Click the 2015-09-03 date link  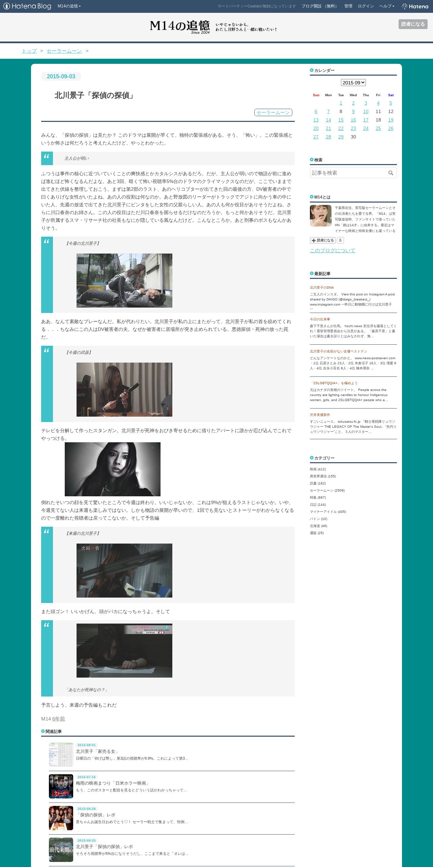click(x=61, y=77)
